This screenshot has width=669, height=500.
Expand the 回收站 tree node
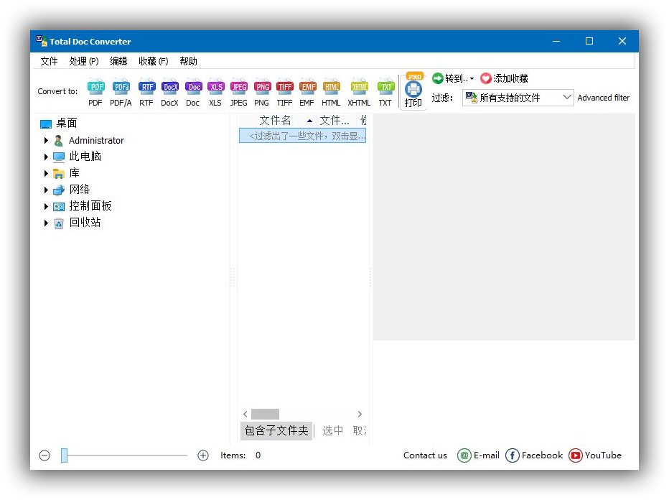coord(46,223)
